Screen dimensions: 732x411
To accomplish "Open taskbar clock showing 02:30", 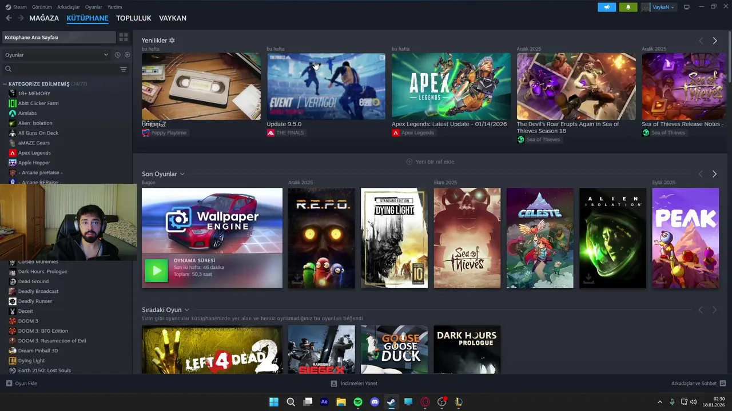I will pyautogui.click(x=714, y=402).
